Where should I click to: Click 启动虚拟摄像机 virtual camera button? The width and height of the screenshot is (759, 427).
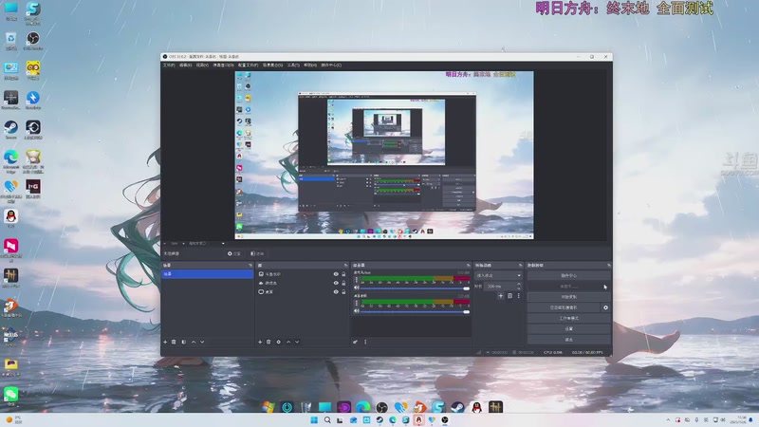click(564, 307)
